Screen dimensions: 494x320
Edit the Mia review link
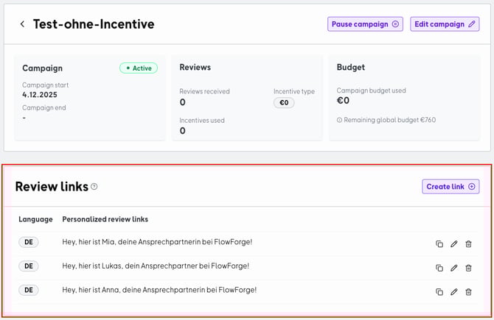pyautogui.click(x=454, y=244)
